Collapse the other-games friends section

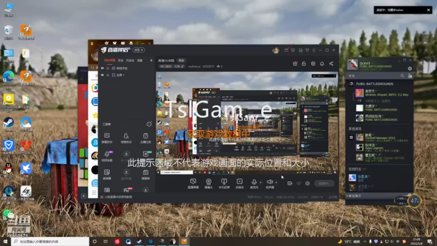(x=355, y=128)
